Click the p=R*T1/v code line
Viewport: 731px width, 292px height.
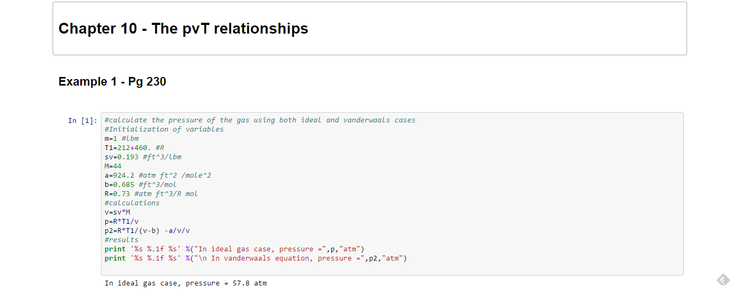click(x=121, y=222)
